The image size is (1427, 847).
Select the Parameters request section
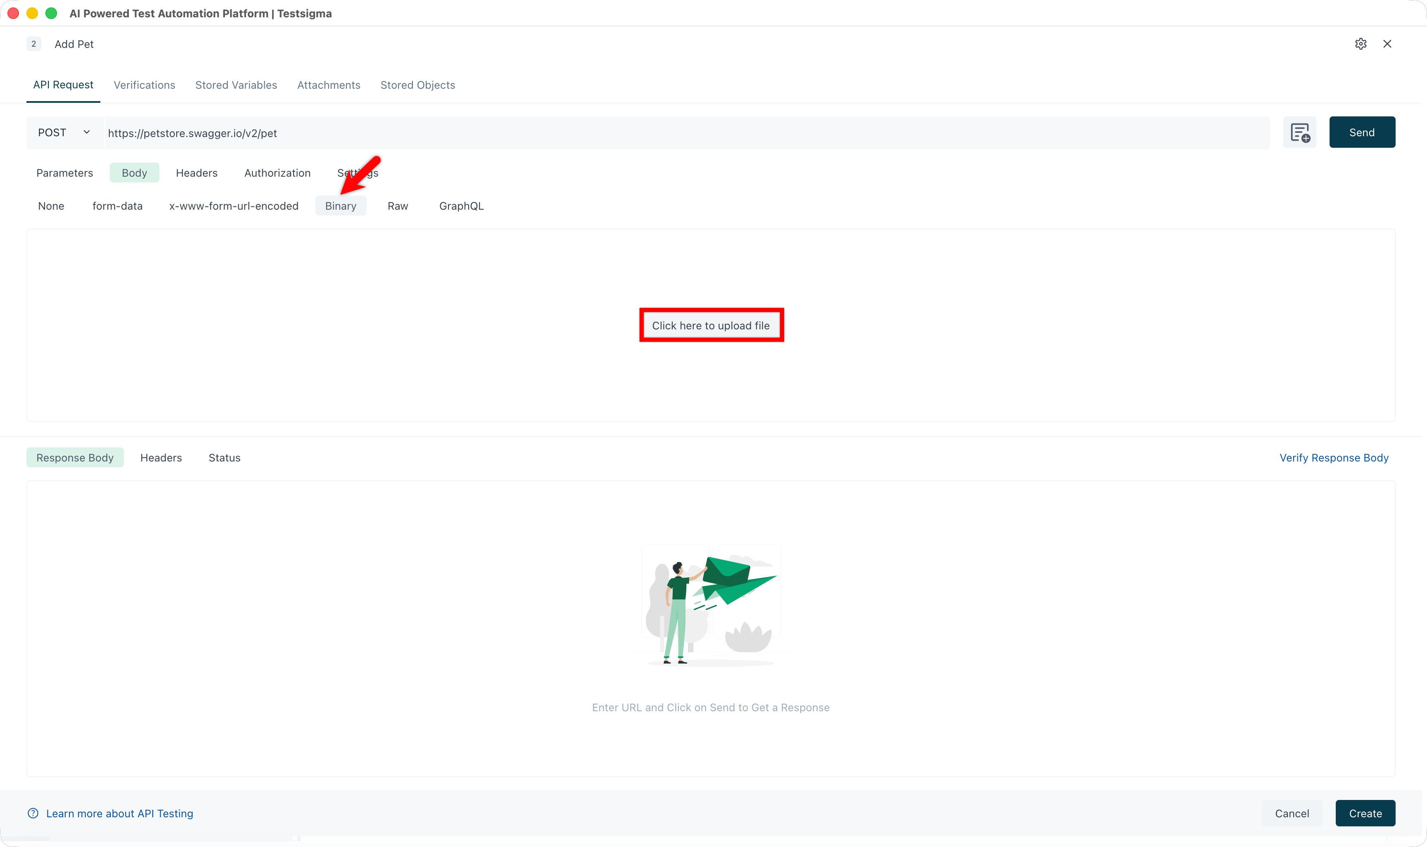click(64, 173)
